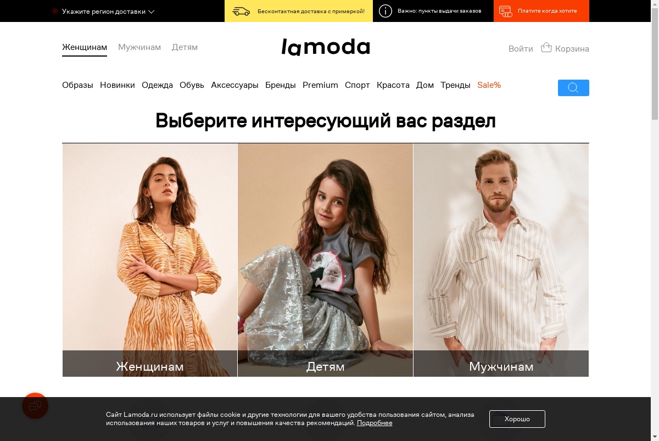Open the shopping basket icon
The height and width of the screenshot is (441, 659).
(x=546, y=48)
